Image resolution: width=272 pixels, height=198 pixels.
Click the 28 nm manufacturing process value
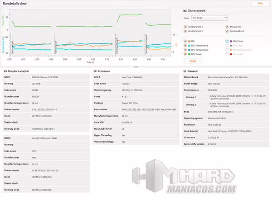click(x=35, y=103)
